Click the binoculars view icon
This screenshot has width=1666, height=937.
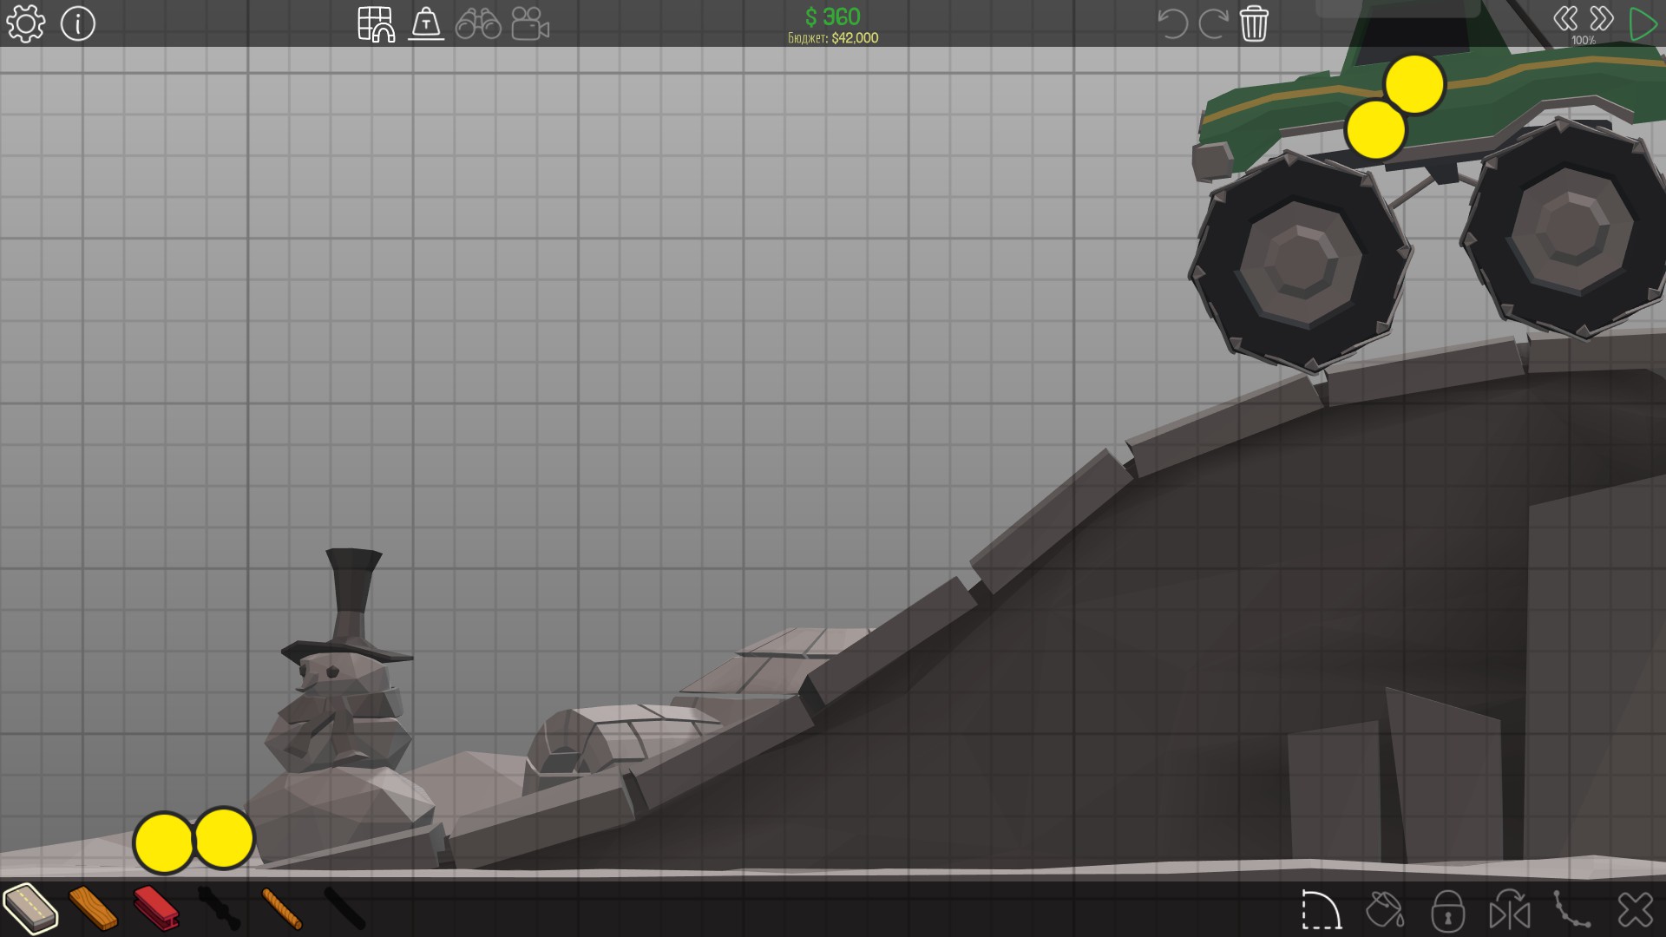[478, 24]
